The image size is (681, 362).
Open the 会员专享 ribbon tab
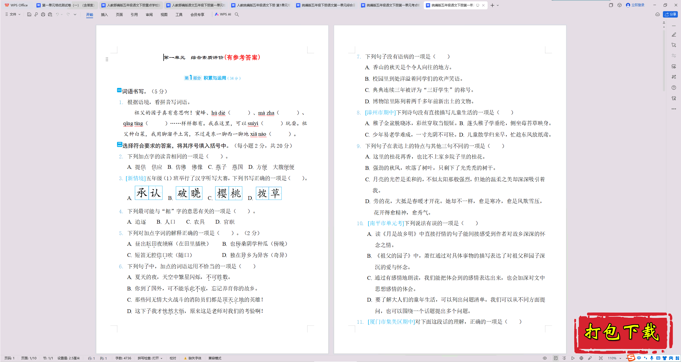197,15
